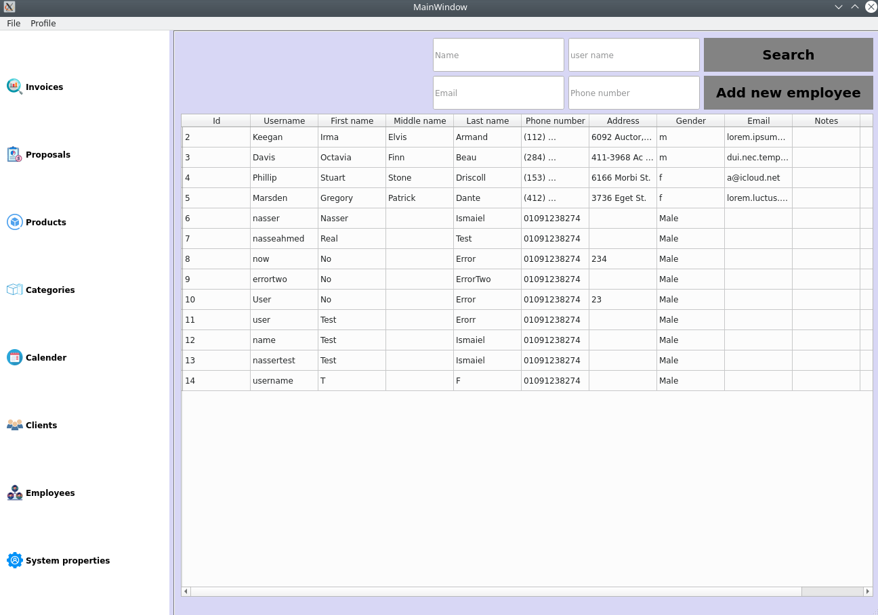This screenshot has width=878, height=615.
Task: Open the Invoices section
Action: [44, 87]
